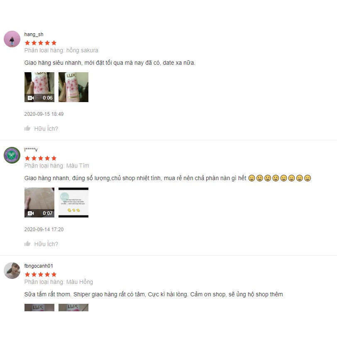Click the 'Phân loại hàng: Màu Tím' label
This screenshot has width=337, height=337.
[x=57, y=166]
